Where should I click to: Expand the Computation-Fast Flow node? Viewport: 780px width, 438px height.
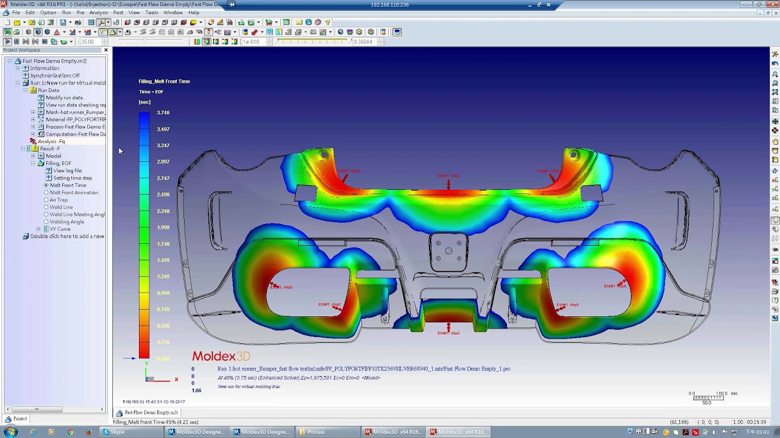pyautogui.click(x=33, y=134)
